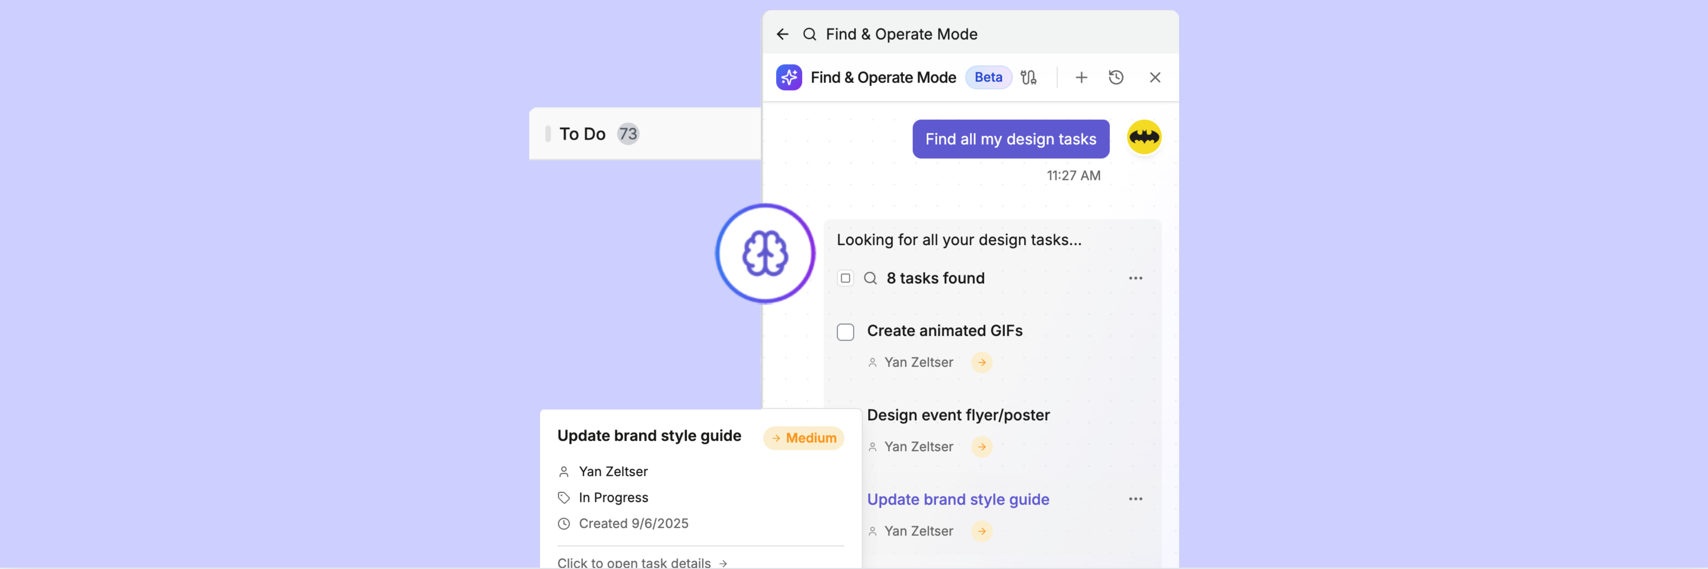Viewport: 1708px width, 569px height.
Task: Click the Beta badge
Action: [x=988, y=78]
